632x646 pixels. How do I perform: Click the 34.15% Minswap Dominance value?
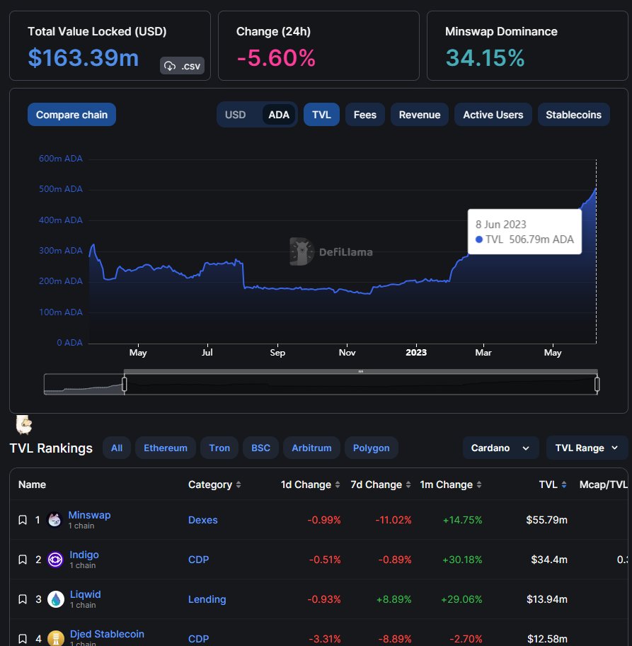tap(485, 57)
